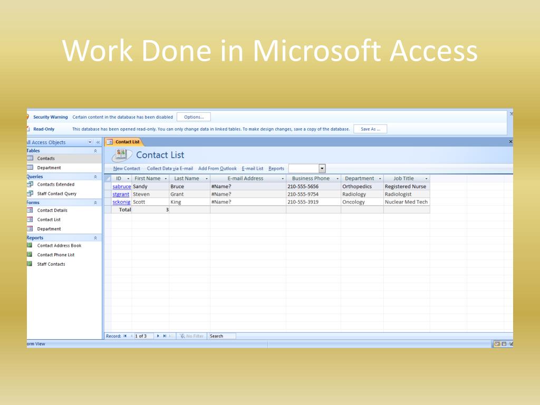
Task: Open the Staff Contact Query icon
Action: tap(30, 194)
